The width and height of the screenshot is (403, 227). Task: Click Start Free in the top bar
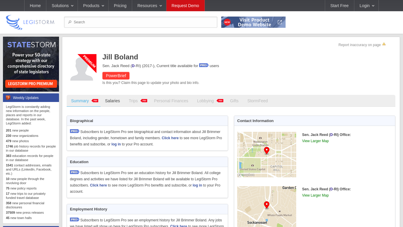(x=340, y=6)
